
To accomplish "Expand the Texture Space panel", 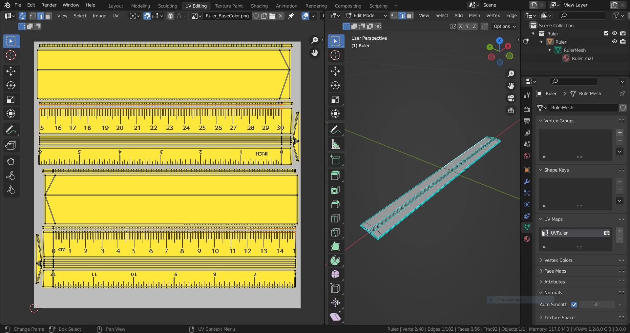I will click(x=559, y=318).
